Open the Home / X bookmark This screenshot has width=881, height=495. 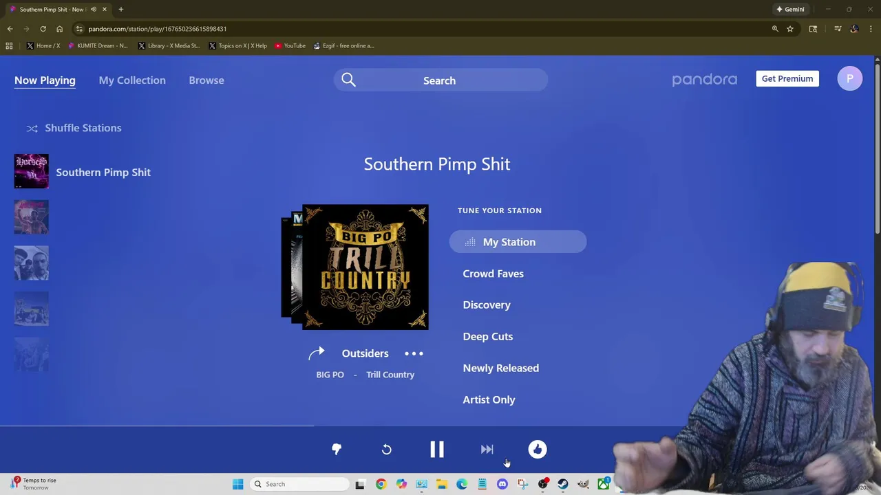(43, 46)
